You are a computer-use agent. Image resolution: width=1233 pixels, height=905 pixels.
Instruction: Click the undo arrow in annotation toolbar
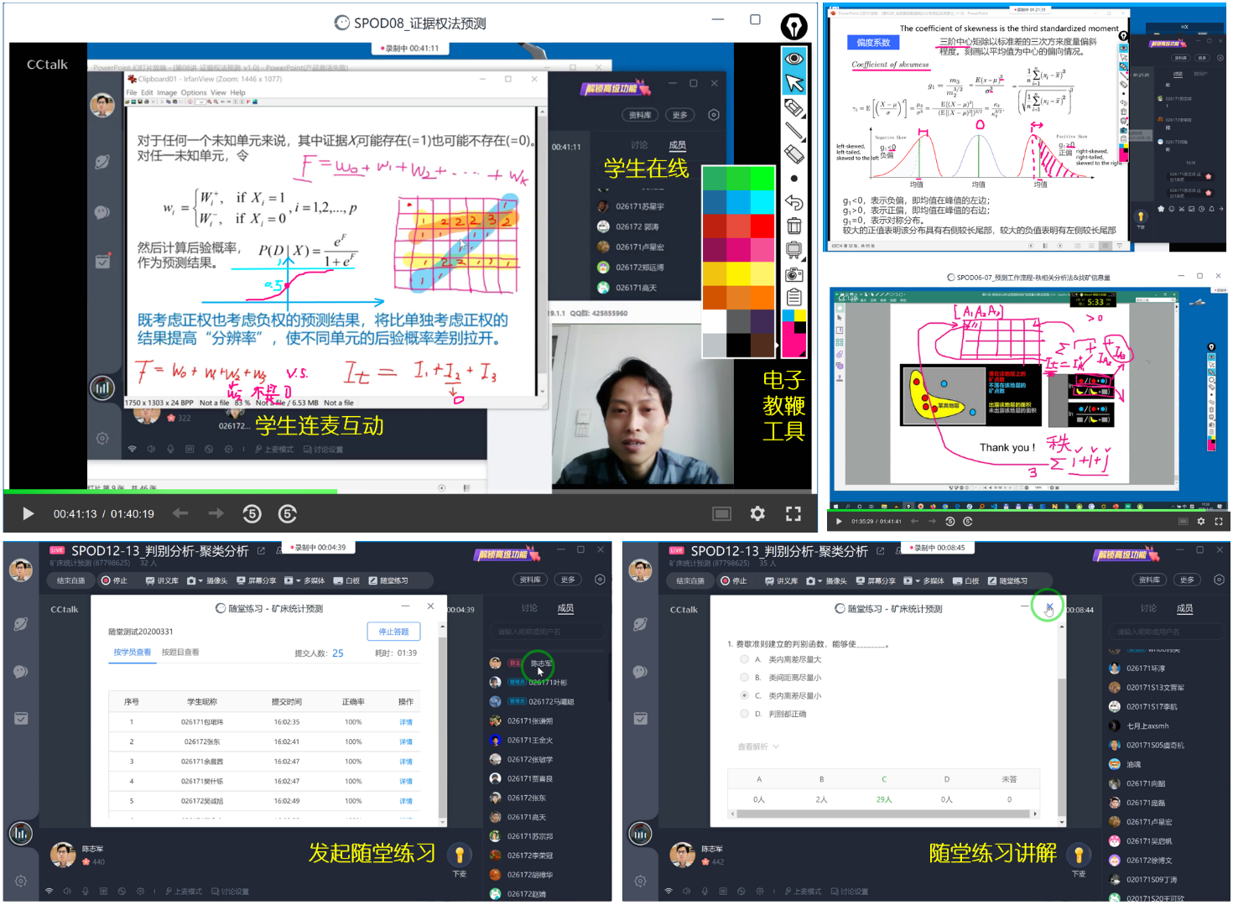[x=793, y=202]
